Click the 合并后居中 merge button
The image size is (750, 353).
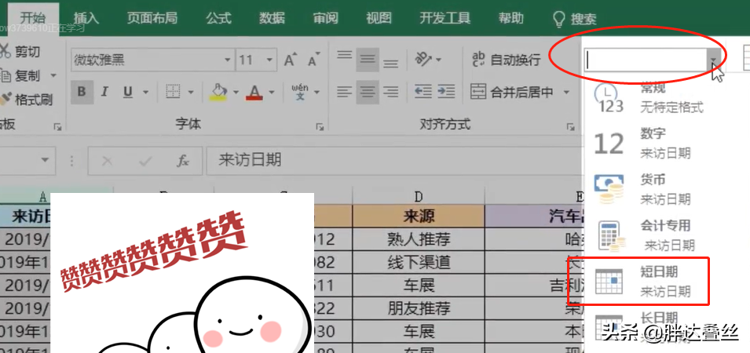[x=512, y=92]
